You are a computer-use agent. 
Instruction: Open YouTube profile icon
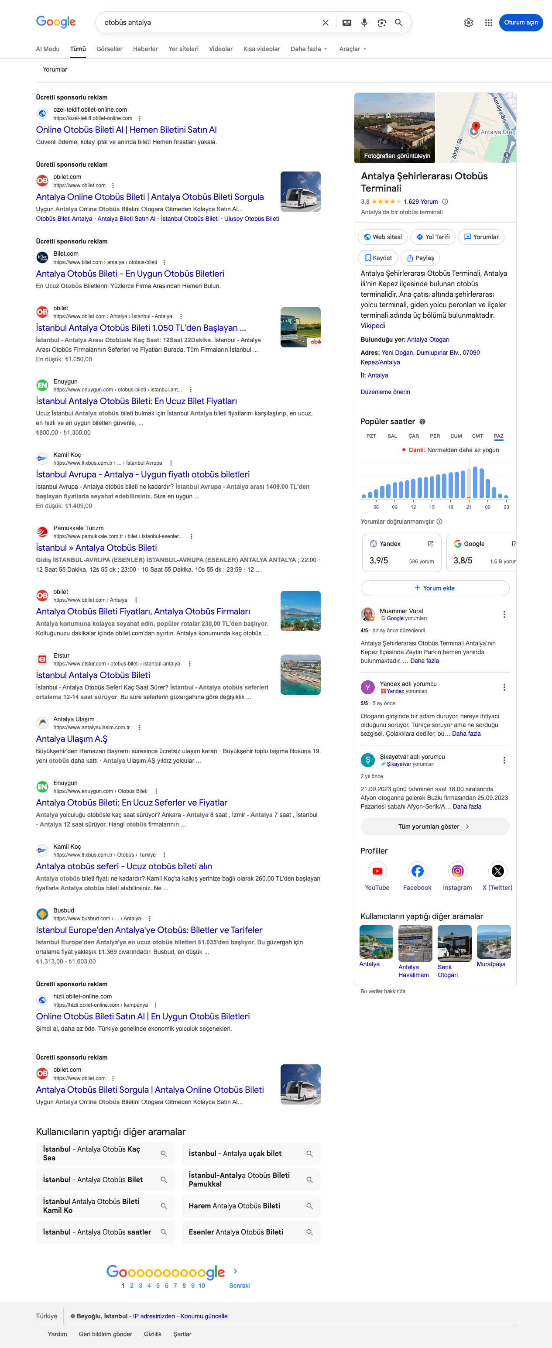[x=377, y=871]
